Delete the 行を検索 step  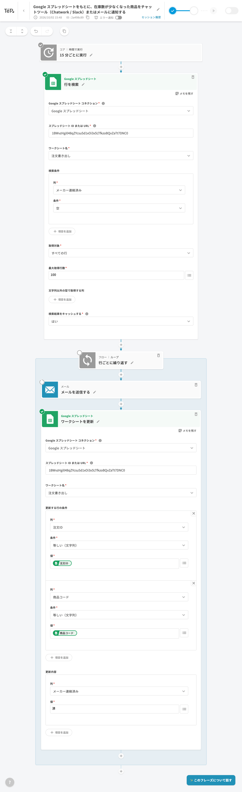pyautogui.click(x=193, y=77)
